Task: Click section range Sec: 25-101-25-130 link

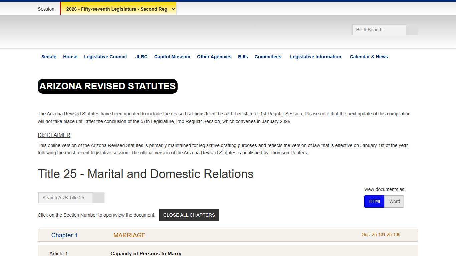Action: tap(381, 234)
